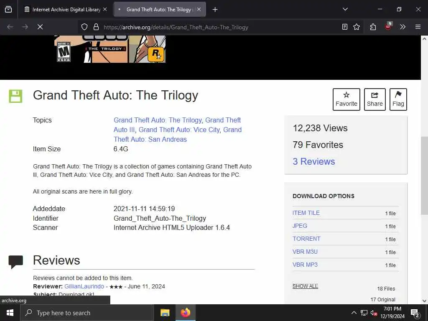Select the 79 Favorites text
This screenshot has width=428, height=321.
point(318,145)
